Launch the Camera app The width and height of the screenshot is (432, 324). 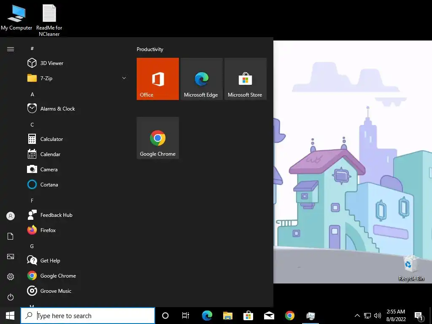[x=76, y=170]
